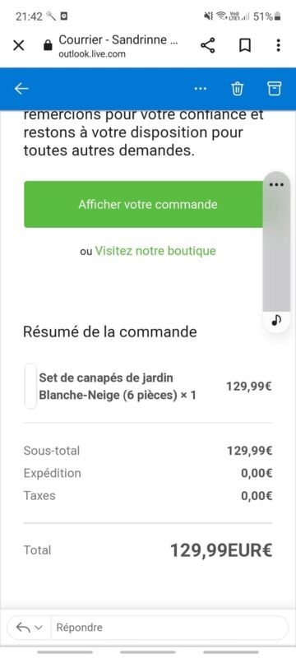Tap the padlock site security icon
Screen dimensions: 296x658
click(x=49, y=45)
